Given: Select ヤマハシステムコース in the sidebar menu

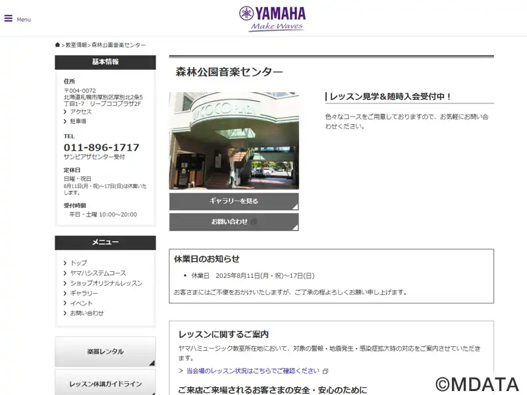Looking at the screenshot, I should (x=97, y=273).
